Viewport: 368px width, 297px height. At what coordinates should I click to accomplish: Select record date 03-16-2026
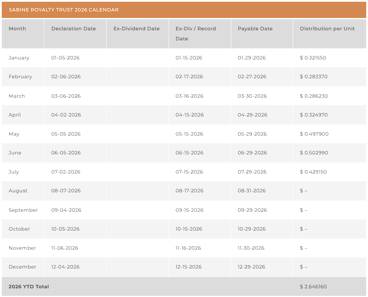click(189, 96)
